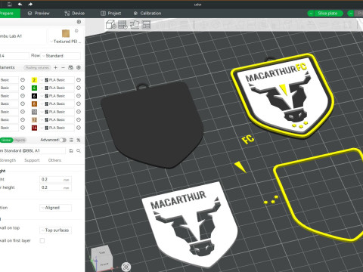
Task: Open the Project tab
Action: [x=111, y=14]
